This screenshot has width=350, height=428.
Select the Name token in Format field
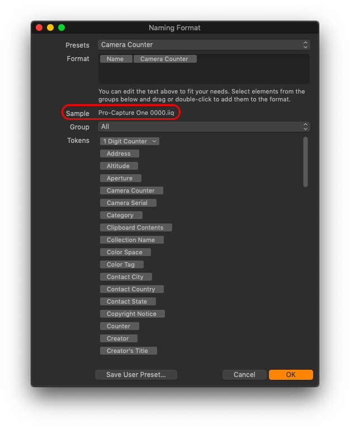(116, 59)
